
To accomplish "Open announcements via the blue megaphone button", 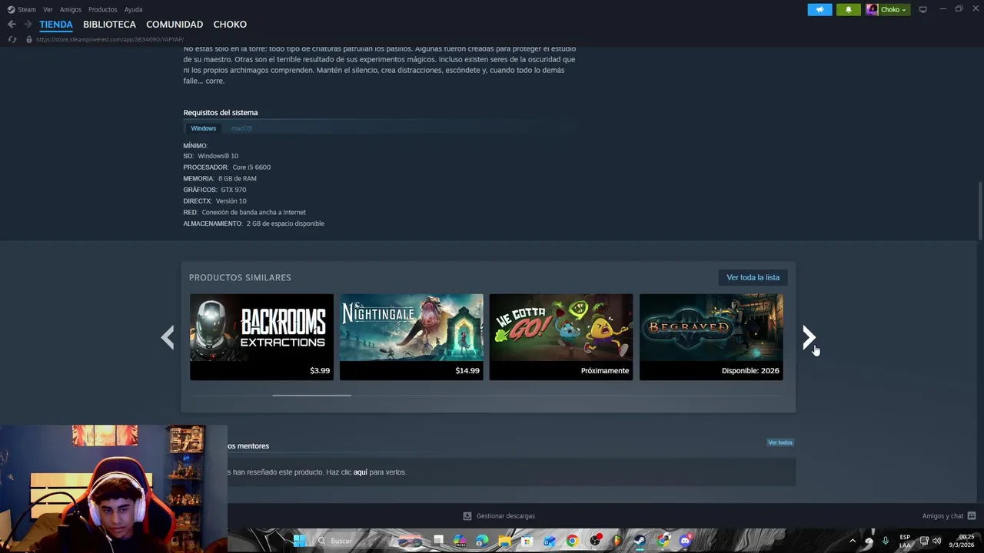I will coord(819,9).
